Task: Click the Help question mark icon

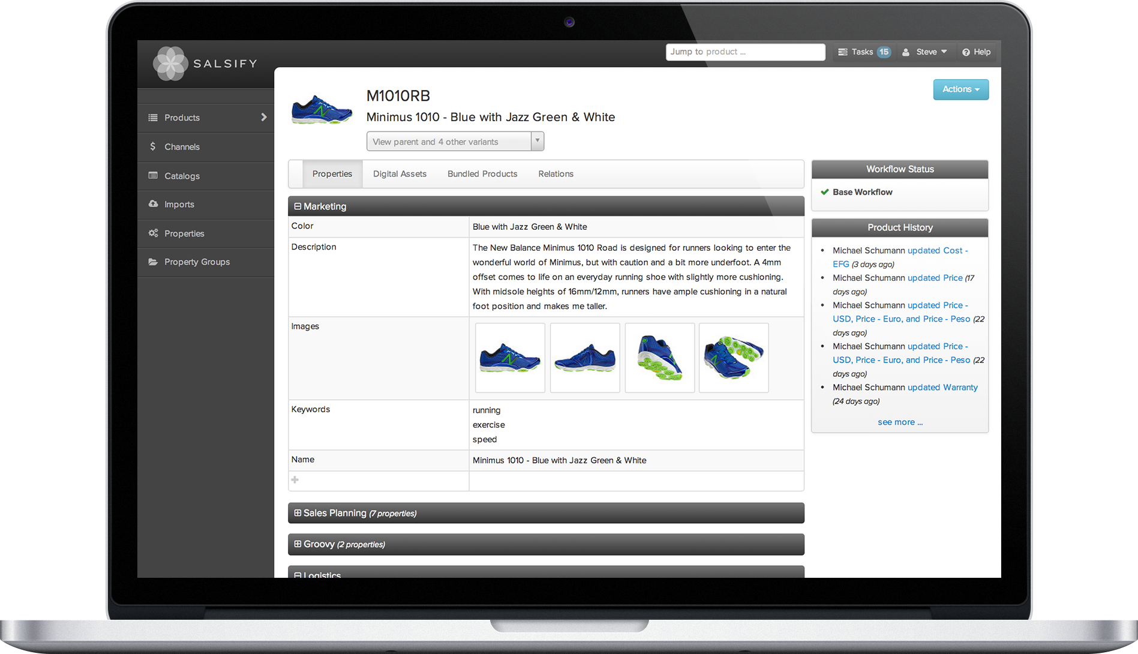Action: (966, 52)
